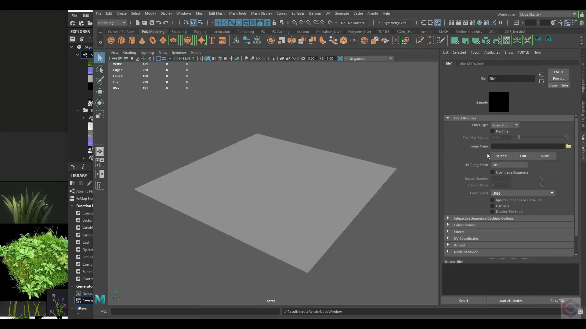The height and width of the screenshot is (329, 586).
Task: Activate the Paint Selection tool
Action: click(100, 80)
